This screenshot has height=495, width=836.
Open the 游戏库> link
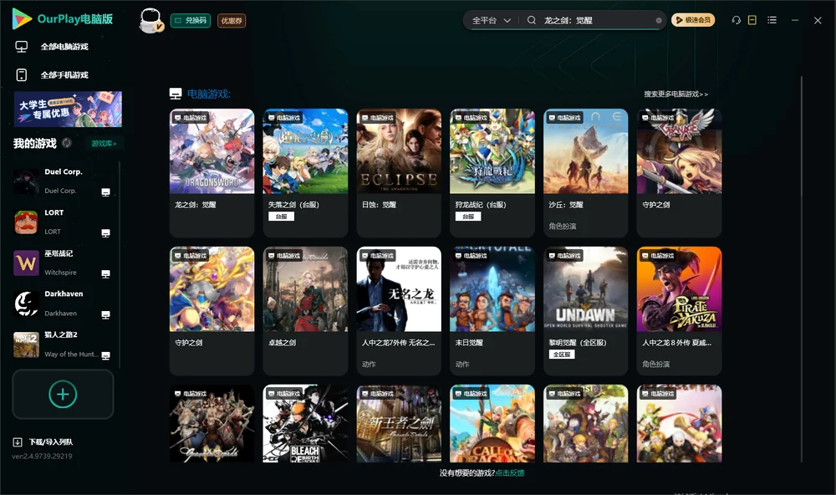click(x=104, y=144)
